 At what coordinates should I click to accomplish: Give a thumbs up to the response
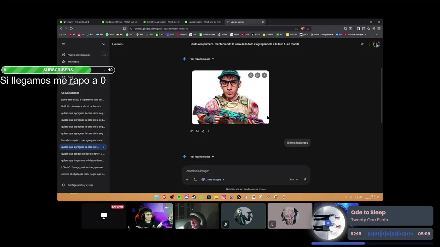coord(192,131)
